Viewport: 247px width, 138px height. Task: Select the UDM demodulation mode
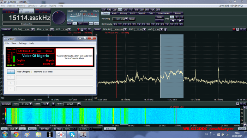158,10
